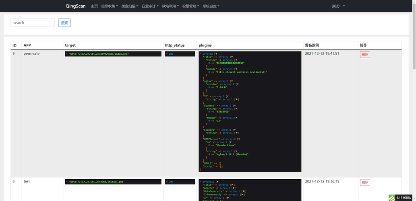Delete the test row with 删除
416x201 pixels.
click(365, 182)
